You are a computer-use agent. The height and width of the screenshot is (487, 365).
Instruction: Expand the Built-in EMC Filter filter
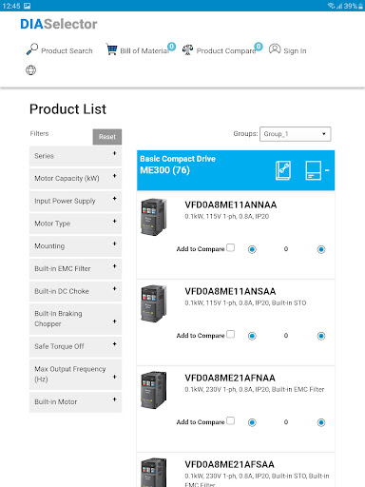click(75, 268)
